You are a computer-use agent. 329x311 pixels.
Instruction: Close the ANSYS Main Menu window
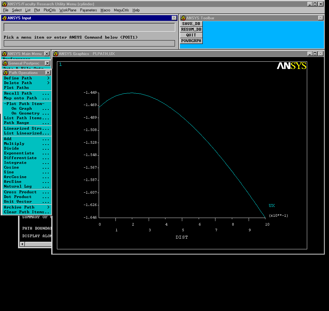47,54
